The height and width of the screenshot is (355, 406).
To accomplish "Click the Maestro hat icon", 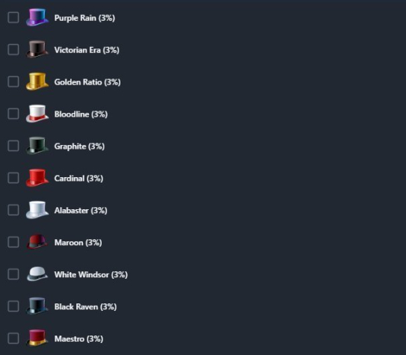I will 37,338.
